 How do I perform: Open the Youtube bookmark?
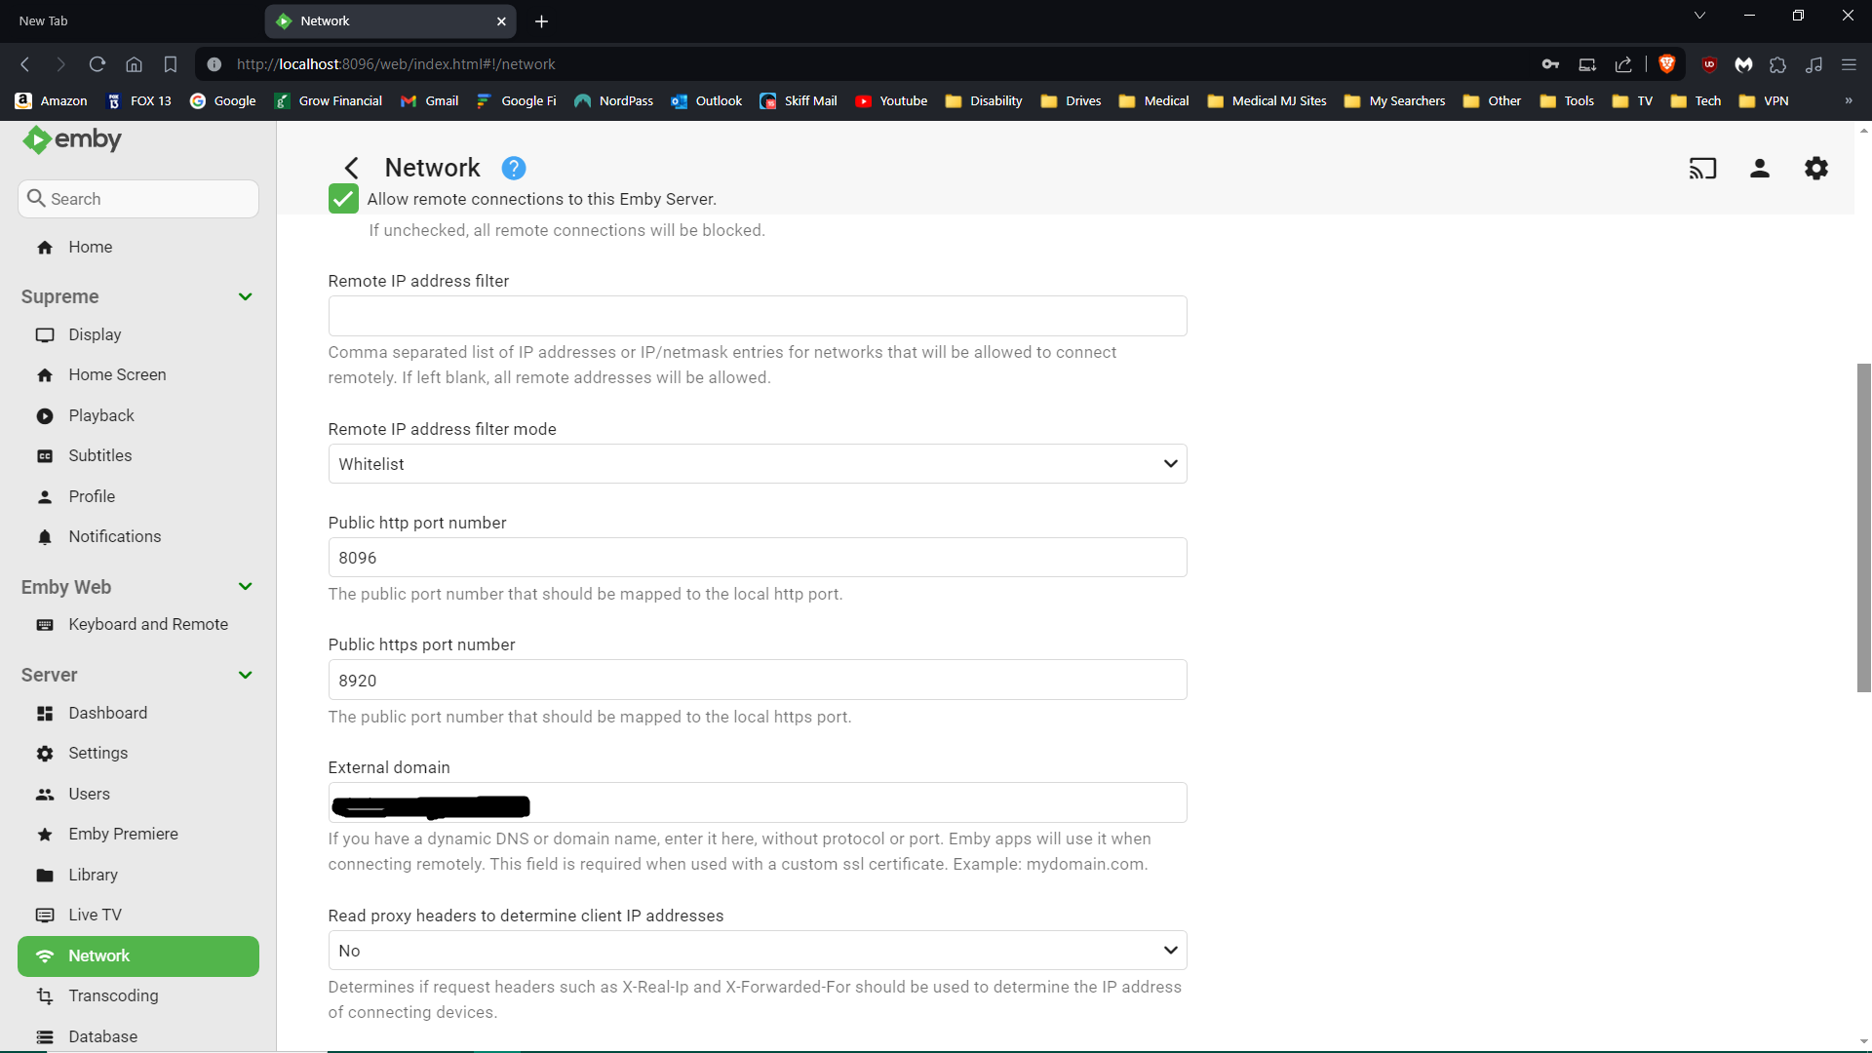(891, 101)
